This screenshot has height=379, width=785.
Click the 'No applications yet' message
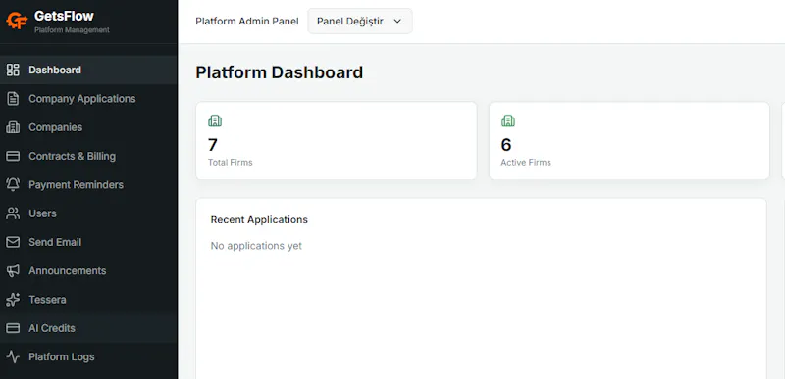point(256,246)
